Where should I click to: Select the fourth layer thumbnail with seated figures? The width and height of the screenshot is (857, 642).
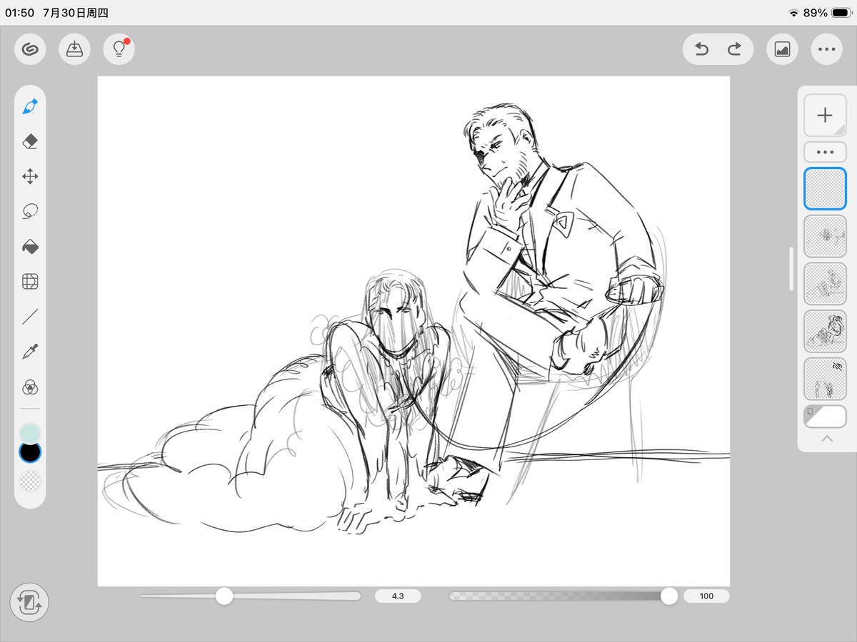(x=825, y=331)
